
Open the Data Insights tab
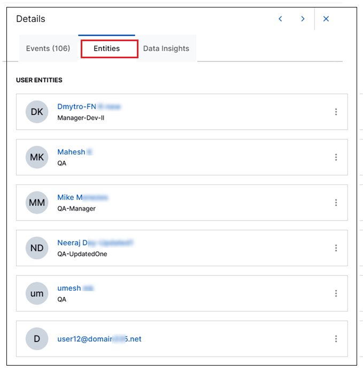pyautogui.click(x=166, y=49)
